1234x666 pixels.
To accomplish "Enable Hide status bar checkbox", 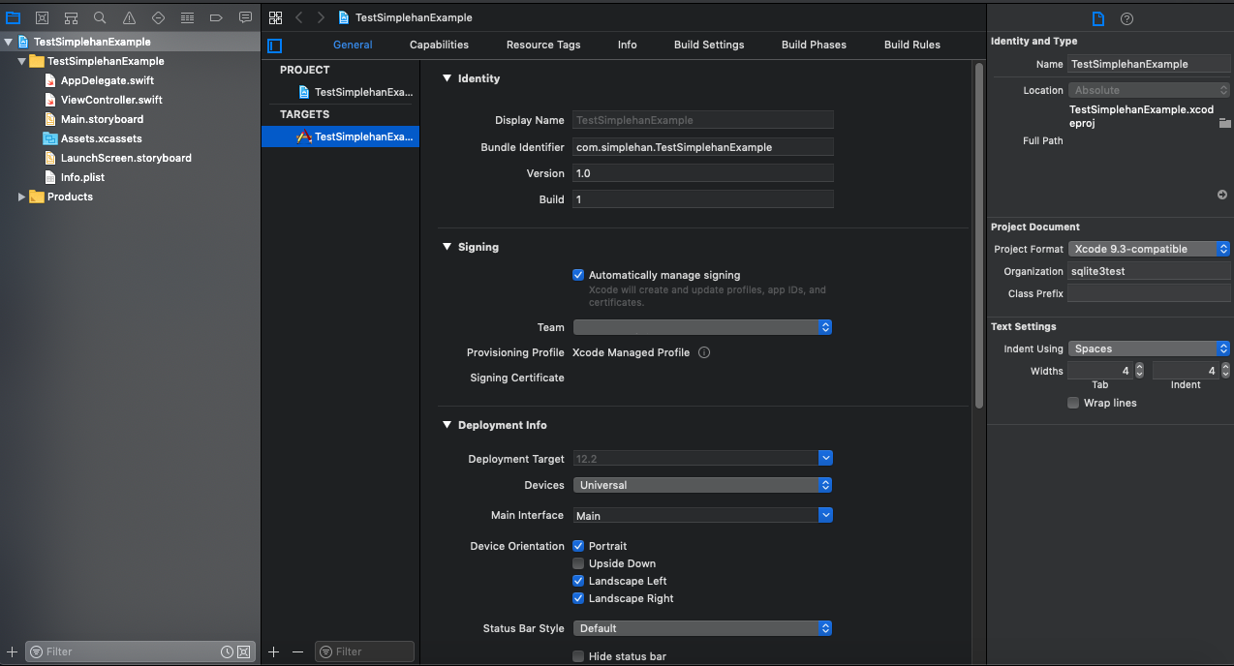I will coord(578,656).
